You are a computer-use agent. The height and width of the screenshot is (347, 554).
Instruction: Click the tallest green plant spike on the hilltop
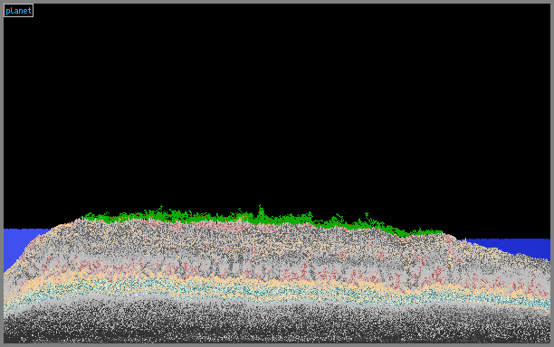coord(261,211)
